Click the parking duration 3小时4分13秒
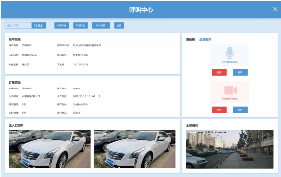 click(x=80, y=104)
